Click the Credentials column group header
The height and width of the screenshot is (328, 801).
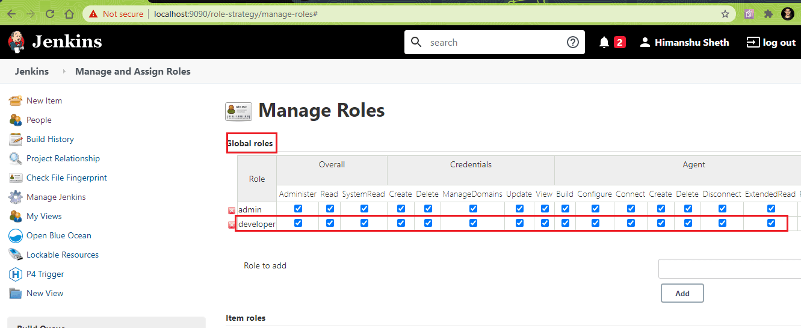point(471,164)
